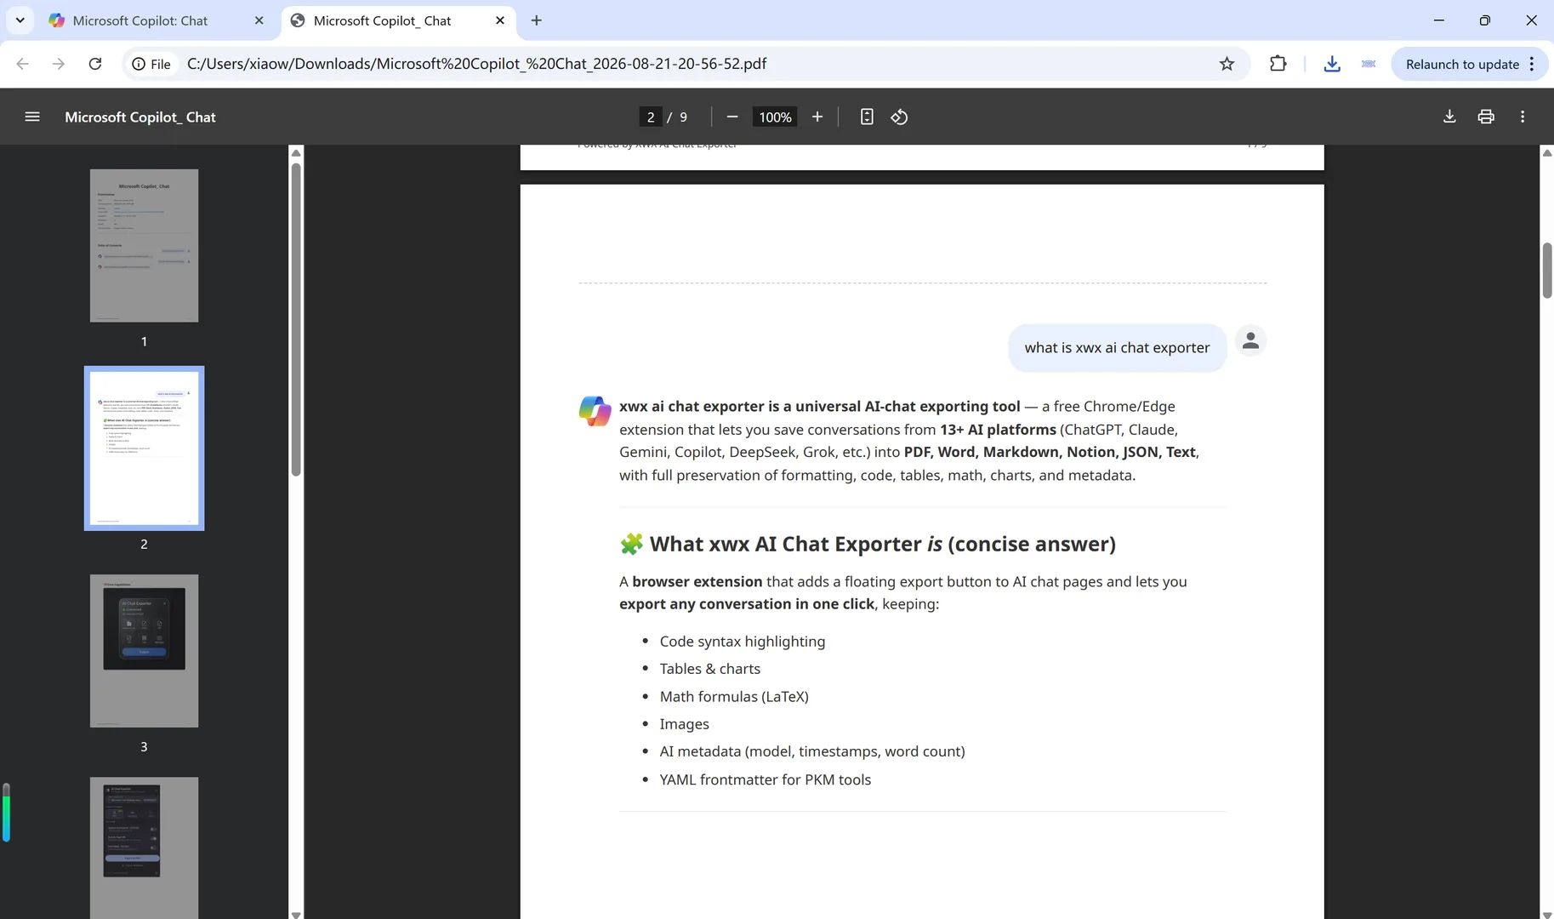Zoom out with the minus button
Image resolution: width=1554 pixels, height=919 pixels.
[x=732, y=117]
